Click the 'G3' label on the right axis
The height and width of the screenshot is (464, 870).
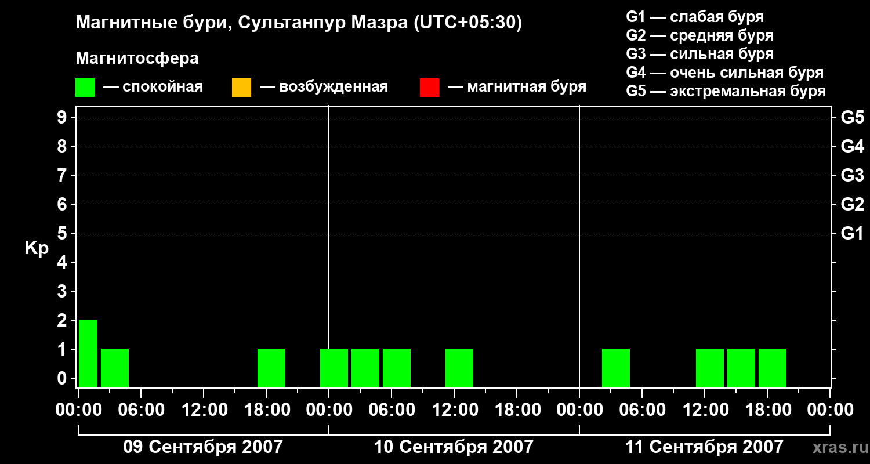point(853,175)
